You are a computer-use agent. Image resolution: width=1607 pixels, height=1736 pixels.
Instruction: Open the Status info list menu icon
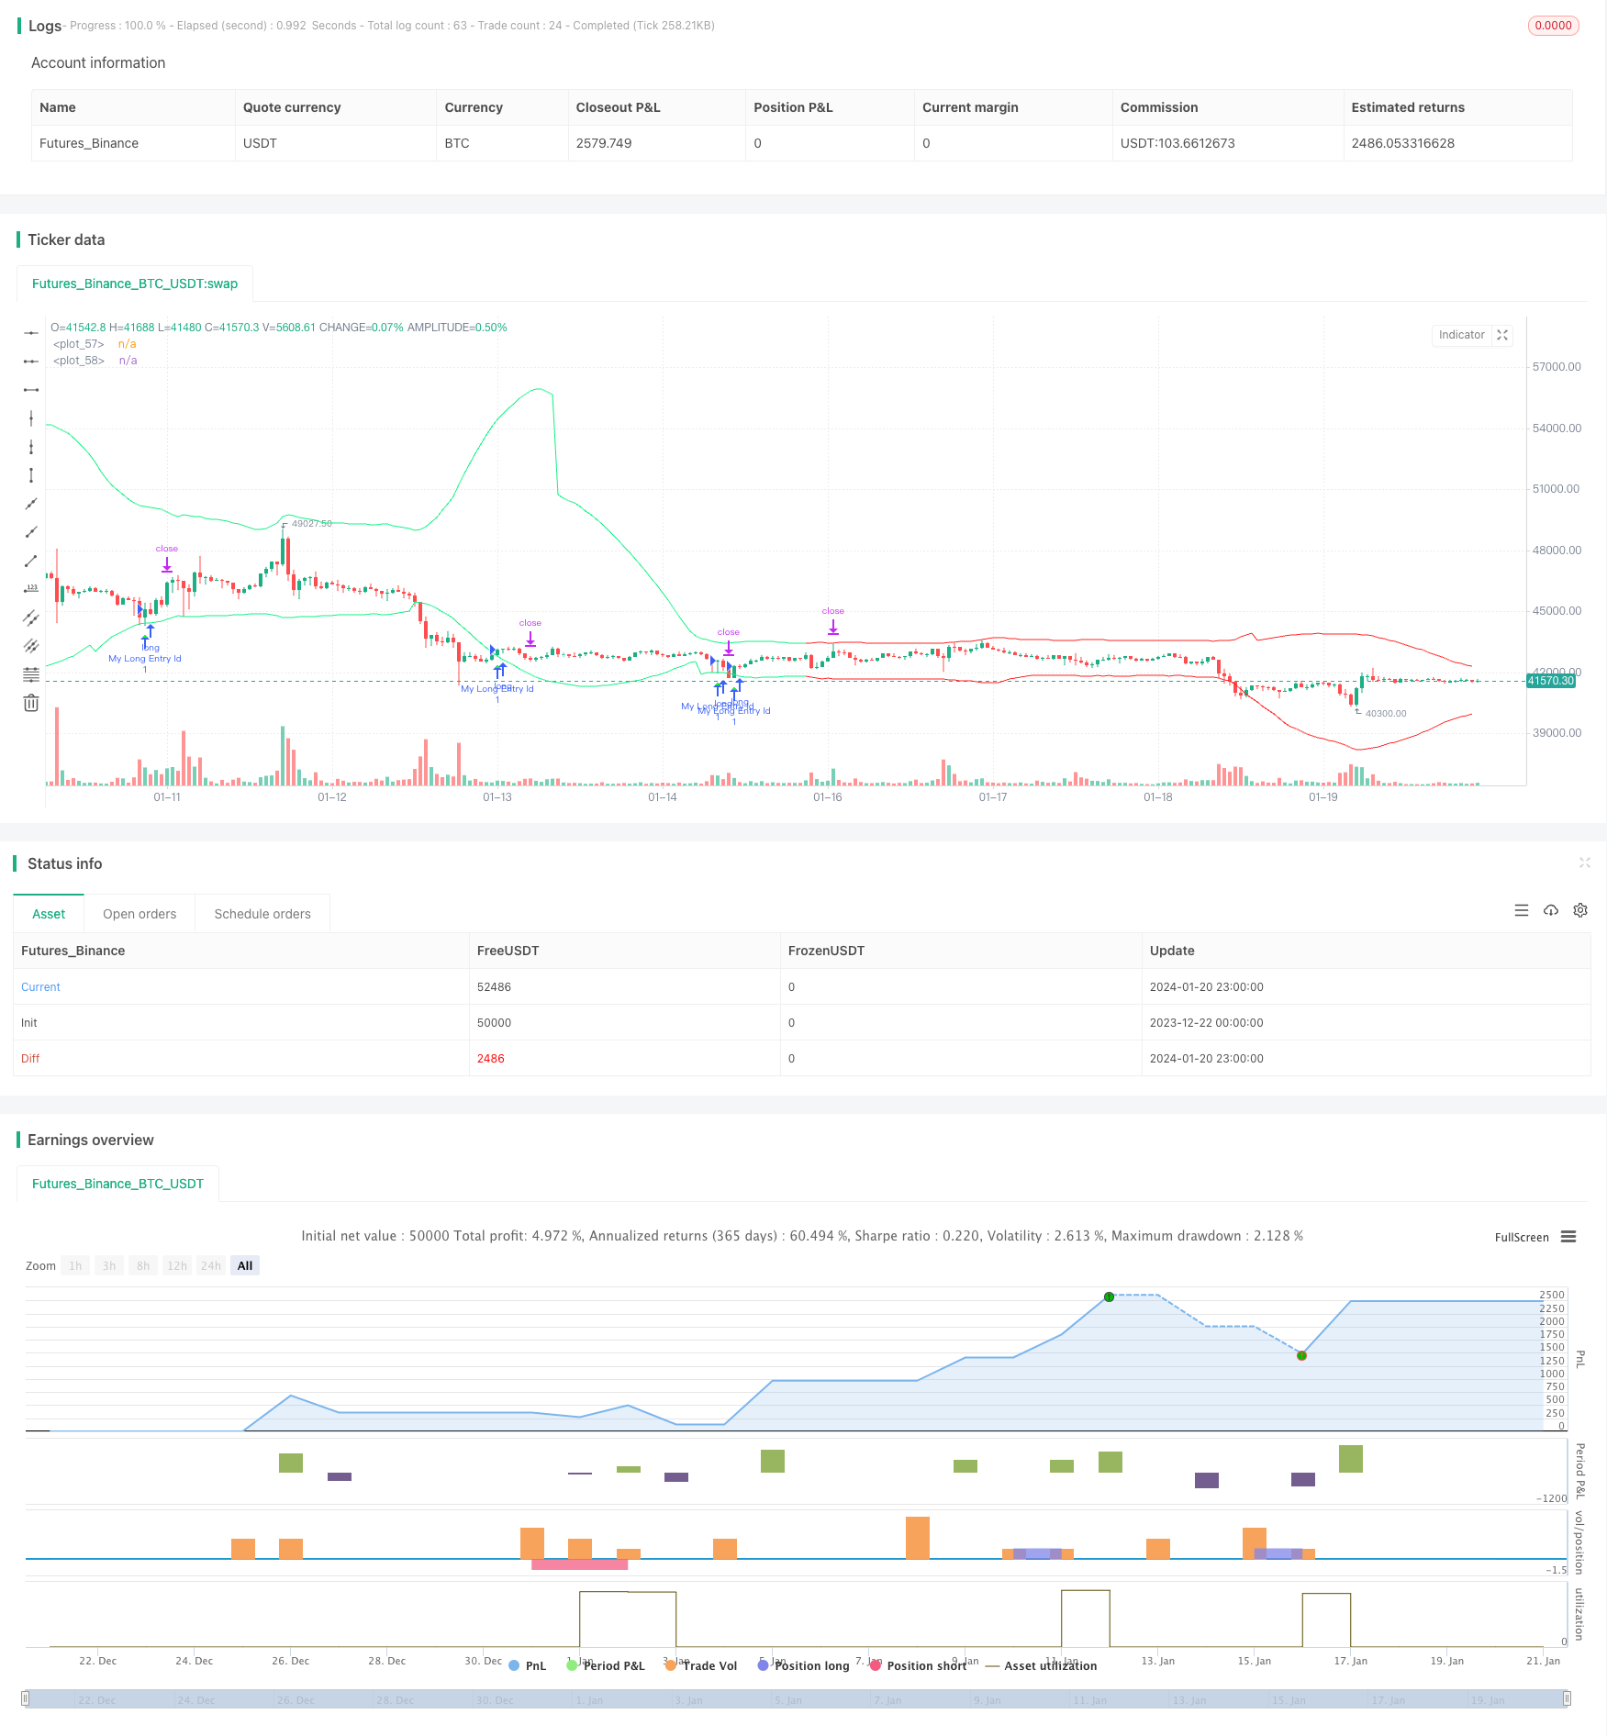(1522, 910)
